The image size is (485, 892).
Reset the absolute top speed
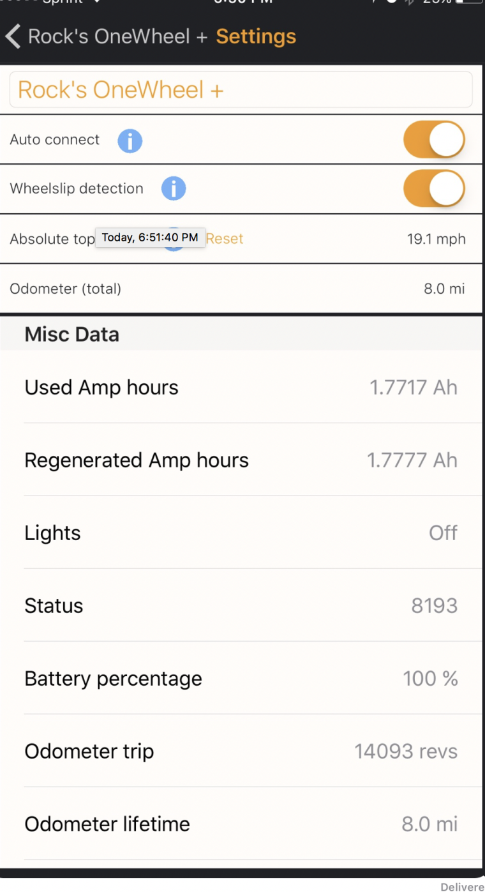pos(225,239)
